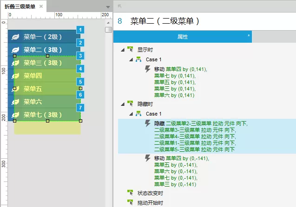The height and width of the screenshot is (207, 296).
Task: Click 二级菜单5-三级菜单 拉动 元件 向下 line
Action: click(x=194, y=149)
